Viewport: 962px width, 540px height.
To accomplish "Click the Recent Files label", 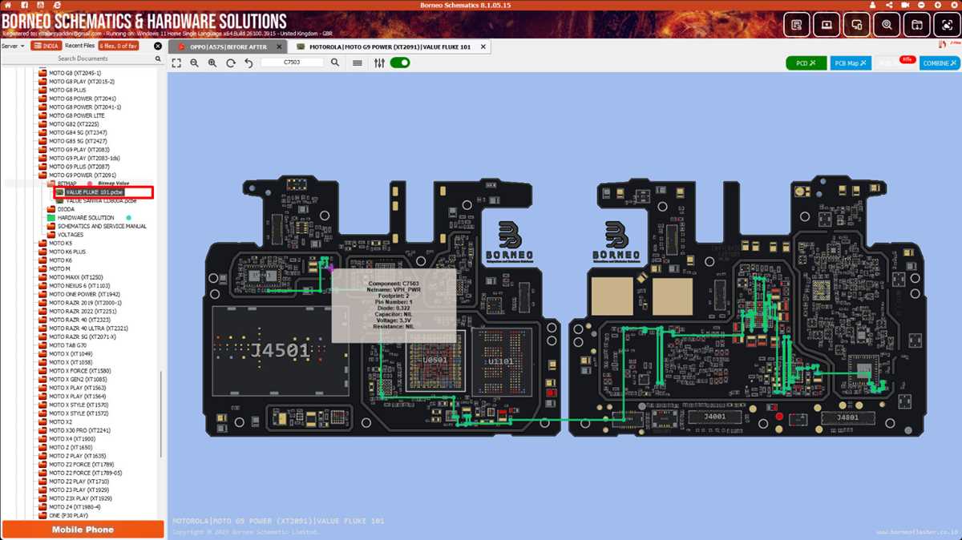I will pyautogui.click(x=79, y=46).
